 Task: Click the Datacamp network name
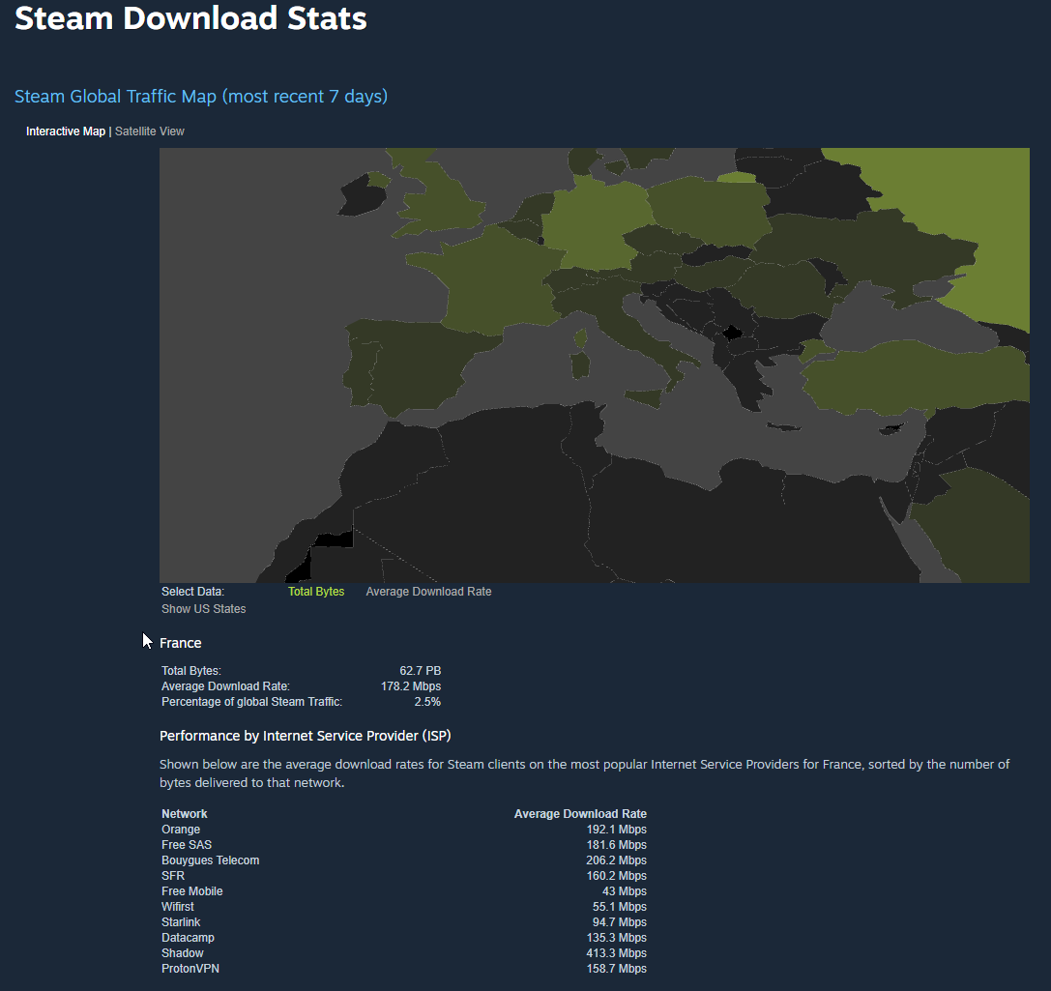(x=189, y=938)
